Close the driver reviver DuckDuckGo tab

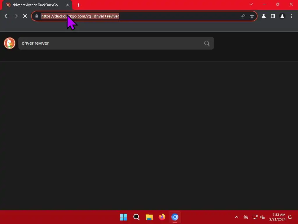coord(68,5)
